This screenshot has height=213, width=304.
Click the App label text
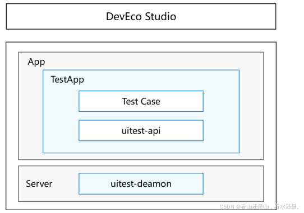(36, 62)
